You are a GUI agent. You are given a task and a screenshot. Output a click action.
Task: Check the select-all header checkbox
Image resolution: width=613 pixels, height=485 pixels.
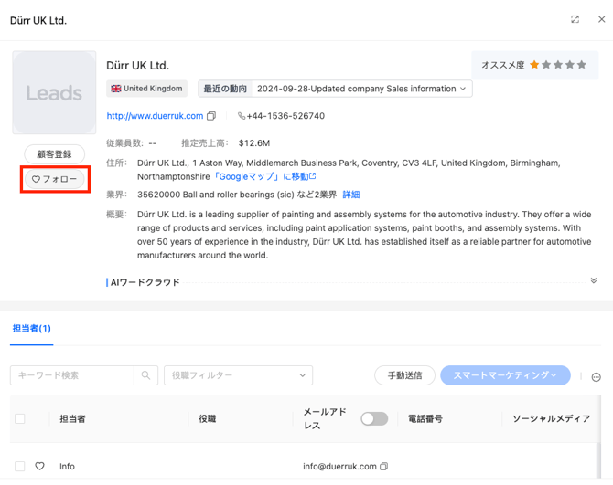[20, 418]
